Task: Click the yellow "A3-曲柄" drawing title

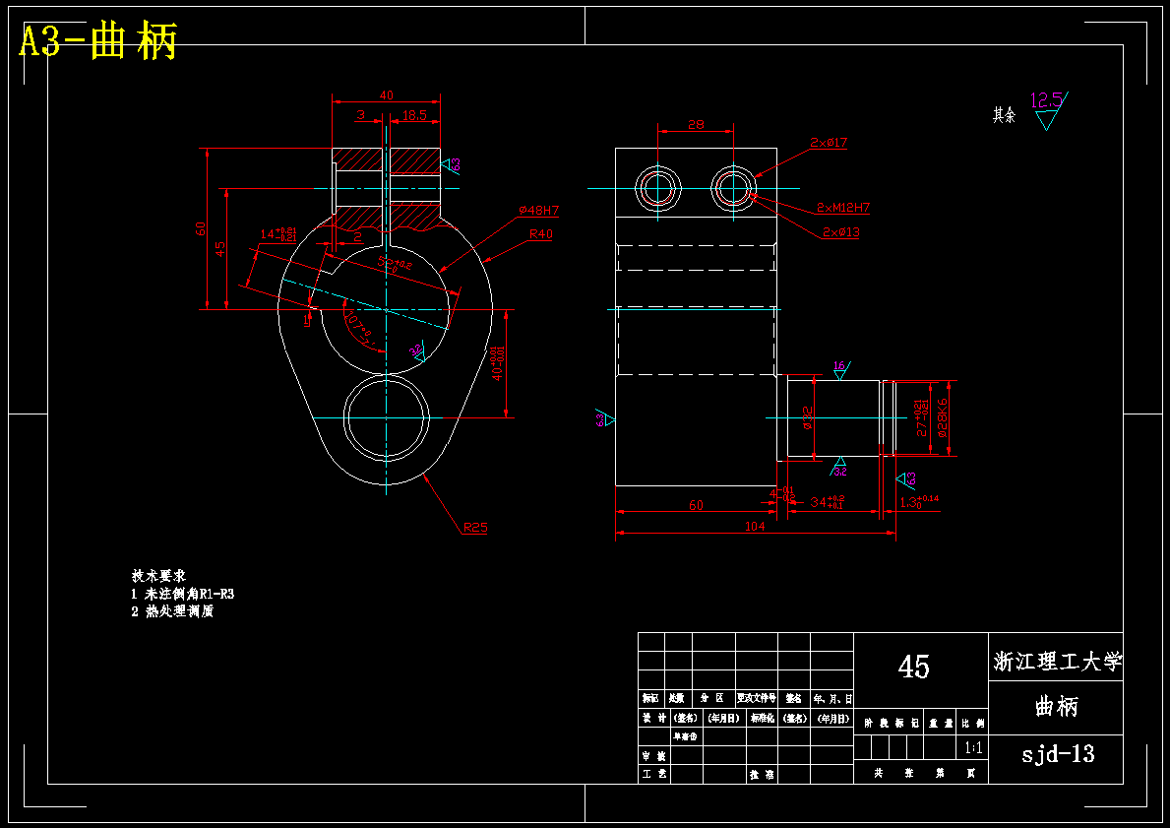Action: (x=97, y=41)
